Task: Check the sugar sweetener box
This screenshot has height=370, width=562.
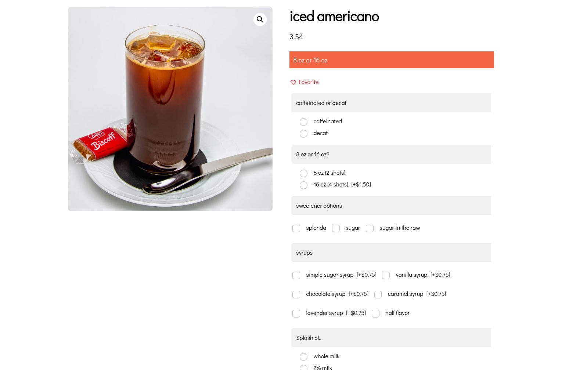Action: (x=336, y=228)
